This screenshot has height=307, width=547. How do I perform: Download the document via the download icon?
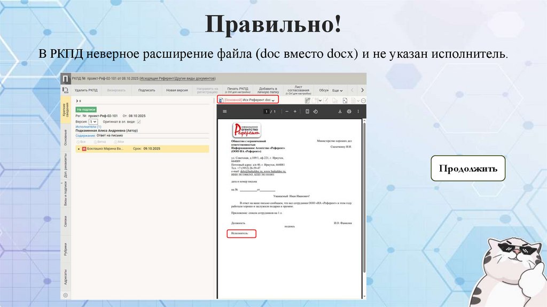click(340, 111)
